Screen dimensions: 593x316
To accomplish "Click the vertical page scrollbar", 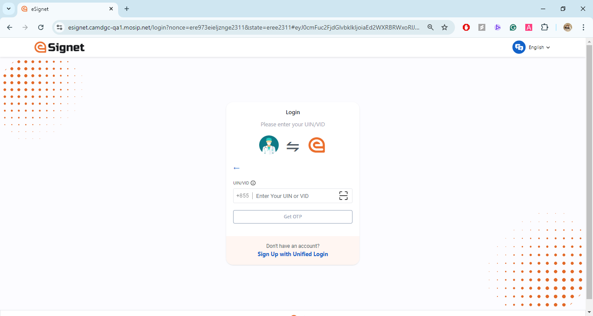I will [589, 174].
